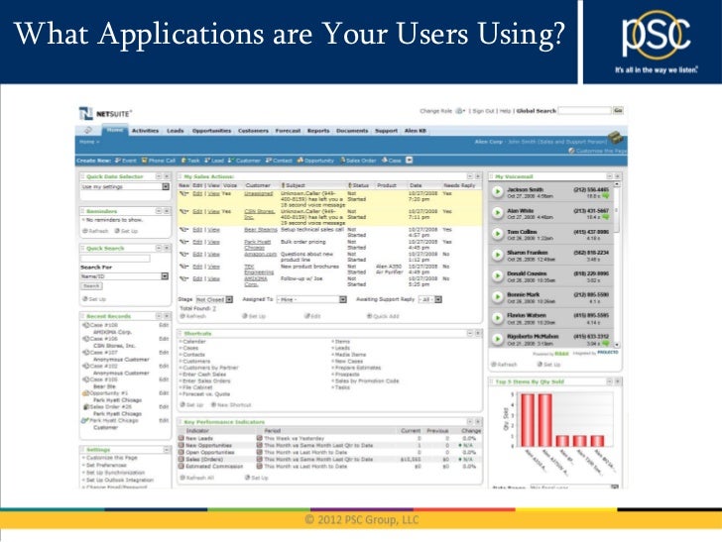Open the Reports tab

318,131
